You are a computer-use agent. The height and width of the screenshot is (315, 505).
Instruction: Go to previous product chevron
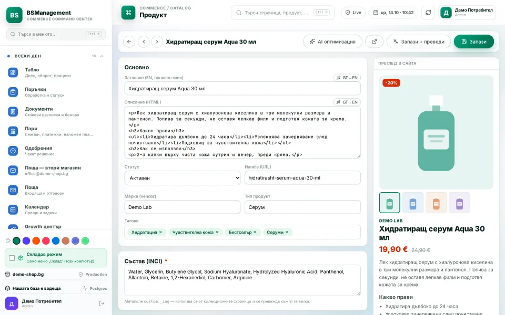[144, 41]
